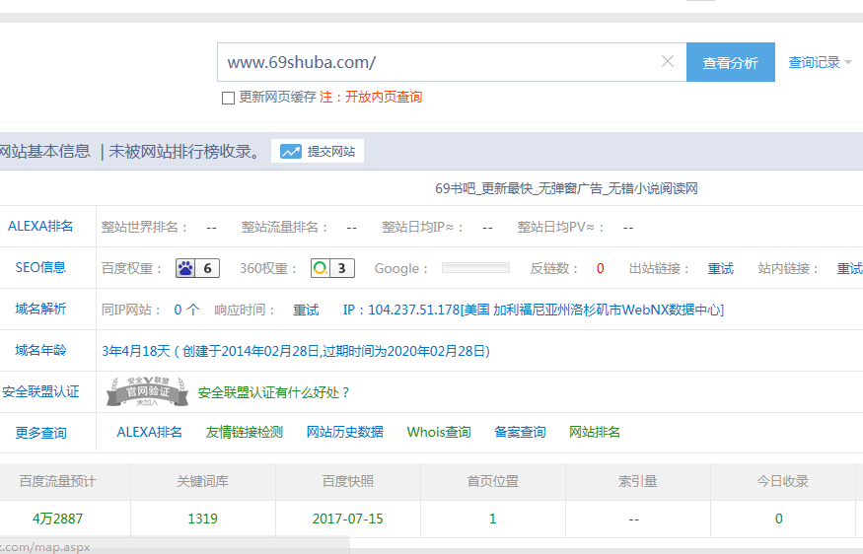Toggle the 更新网页缓存 checkbox
863x554 pixels.
[x=228, y=98]
